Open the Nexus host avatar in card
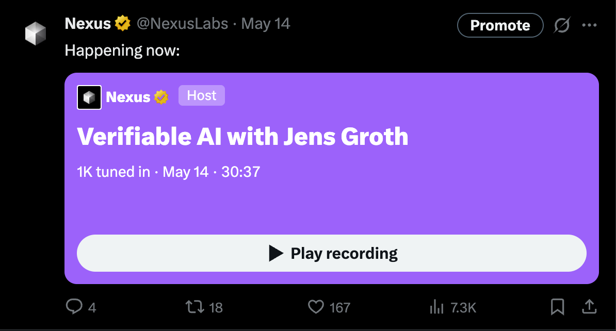 (89, 97)
